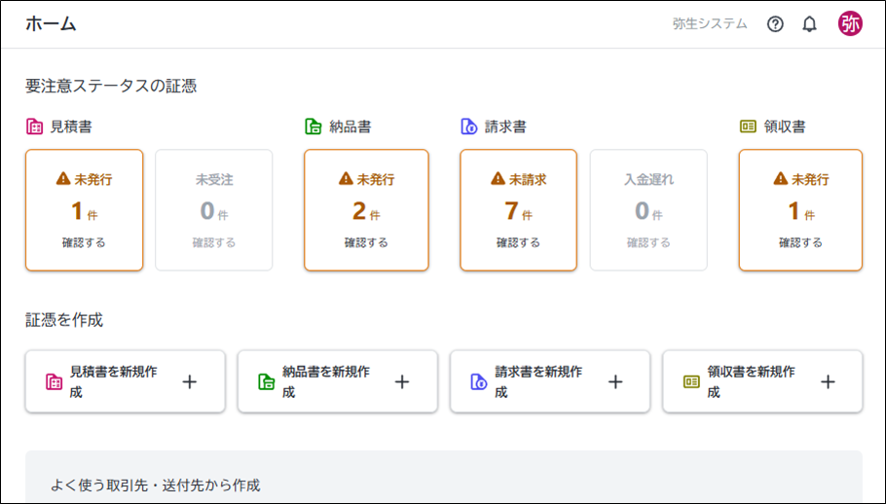Open 確認する on 入金遅れ card
Screen dimensions: 886x504
pyautogui.click(x=648, y=242)
